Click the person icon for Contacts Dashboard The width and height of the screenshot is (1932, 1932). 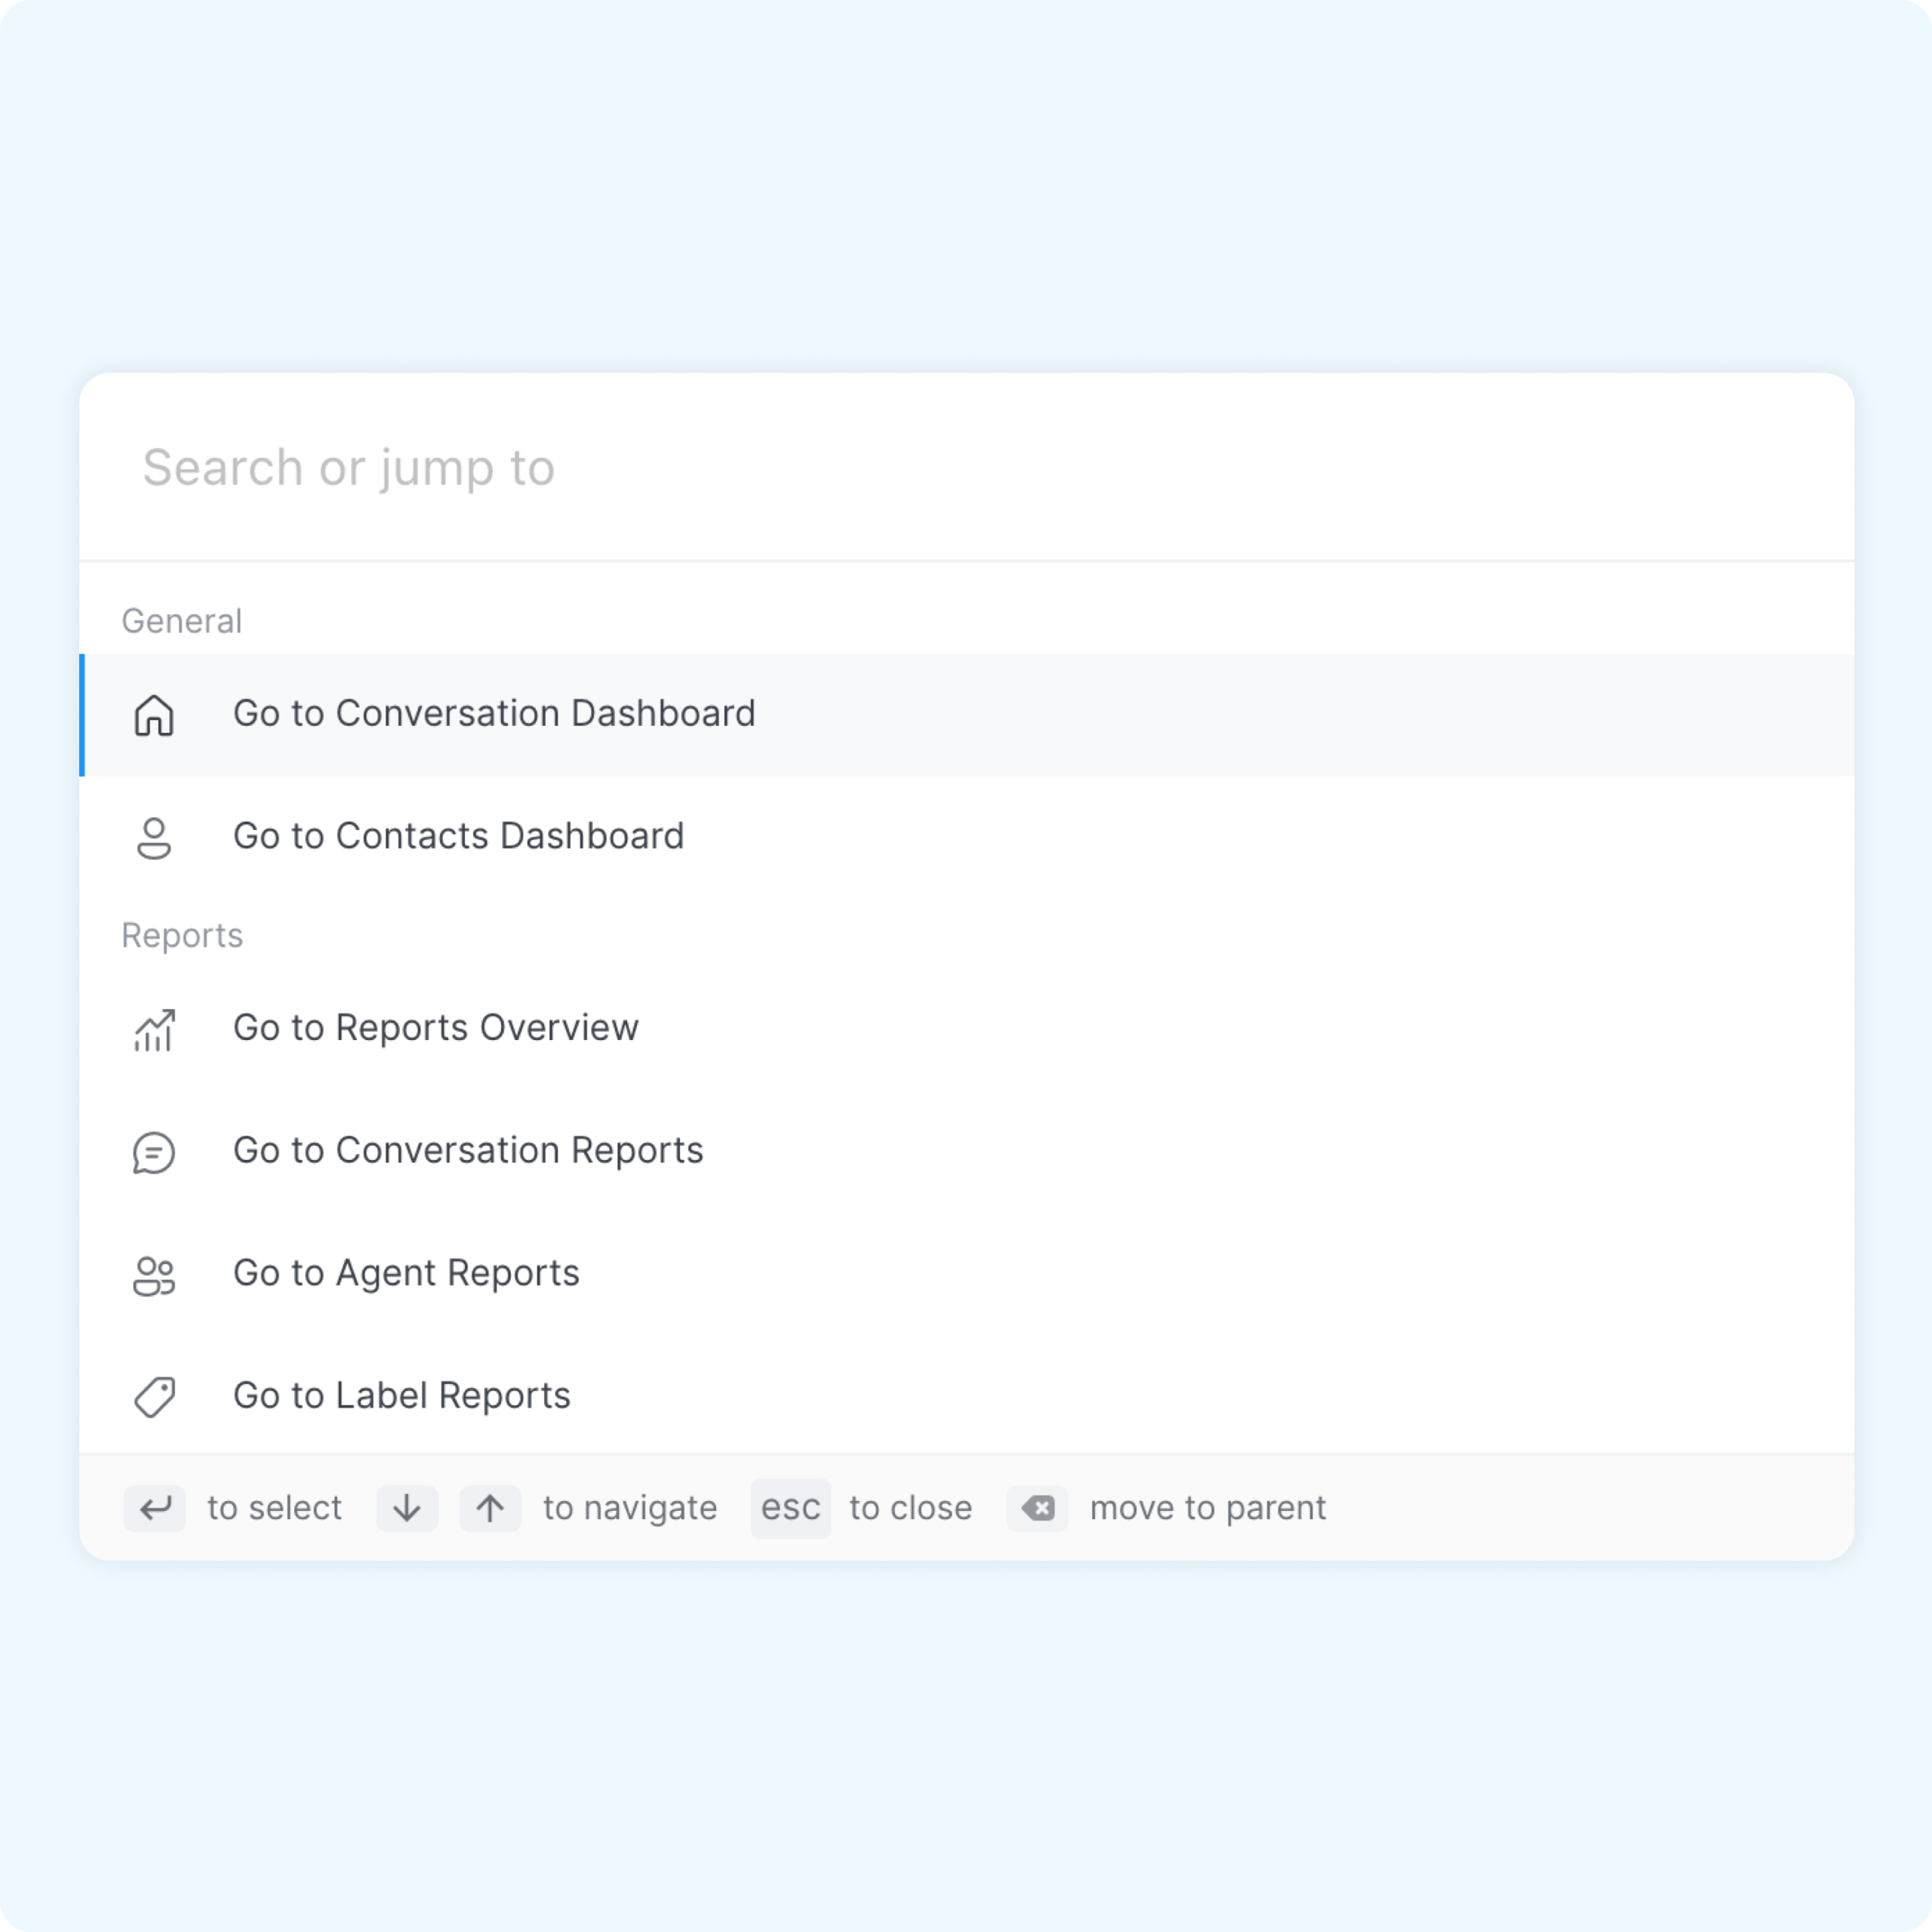[154, 838]
